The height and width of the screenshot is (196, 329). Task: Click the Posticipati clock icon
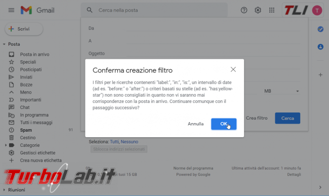11,69
